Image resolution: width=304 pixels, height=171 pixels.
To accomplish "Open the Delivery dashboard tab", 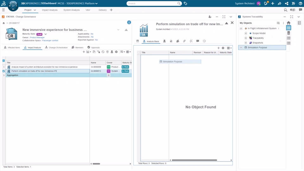I will point(103,10).
